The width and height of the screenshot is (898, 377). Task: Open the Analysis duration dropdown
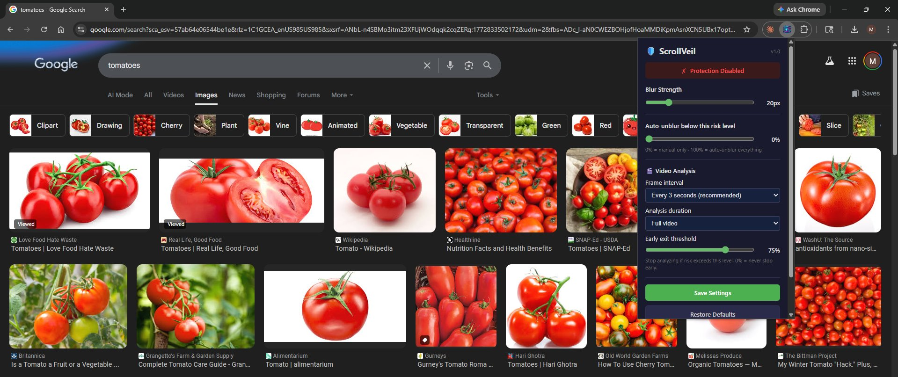tap(713, 223)
